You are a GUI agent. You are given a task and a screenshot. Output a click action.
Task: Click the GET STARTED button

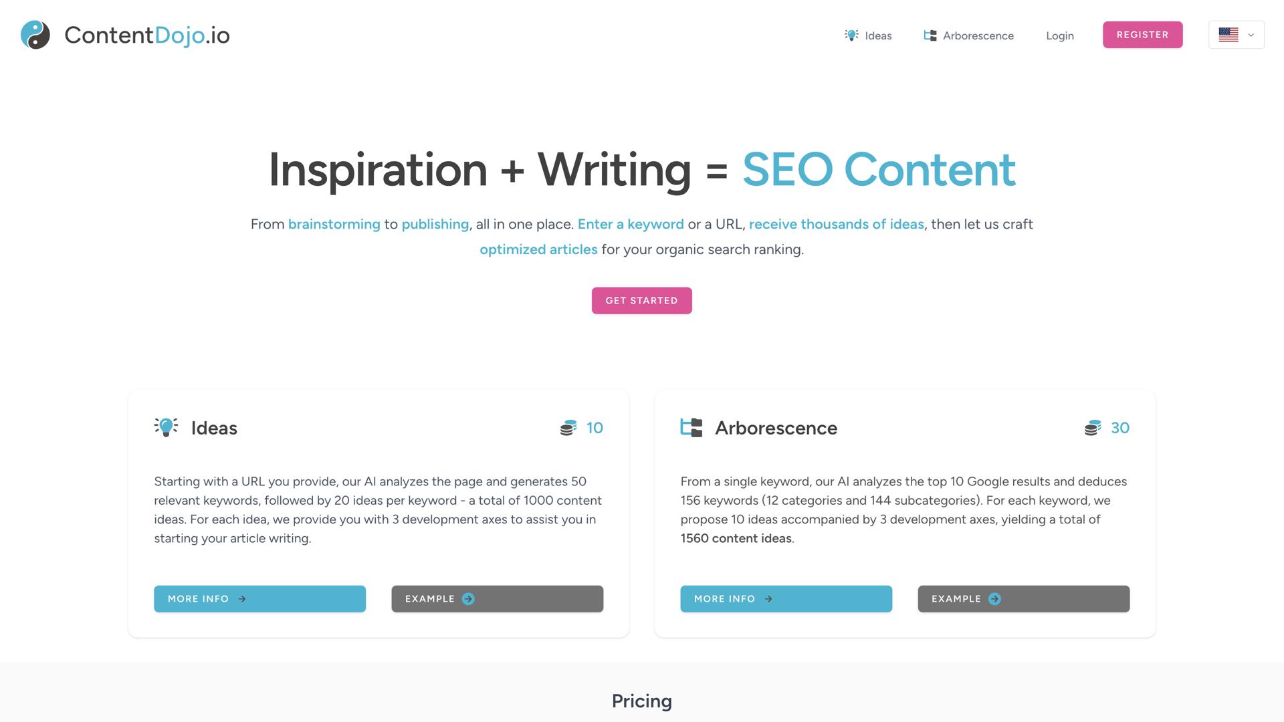point(641,300)
